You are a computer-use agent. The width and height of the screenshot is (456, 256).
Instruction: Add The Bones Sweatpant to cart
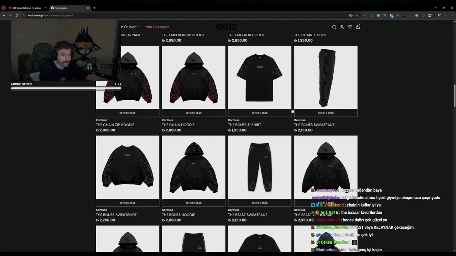pyautogui.click(x=326, y=113)
